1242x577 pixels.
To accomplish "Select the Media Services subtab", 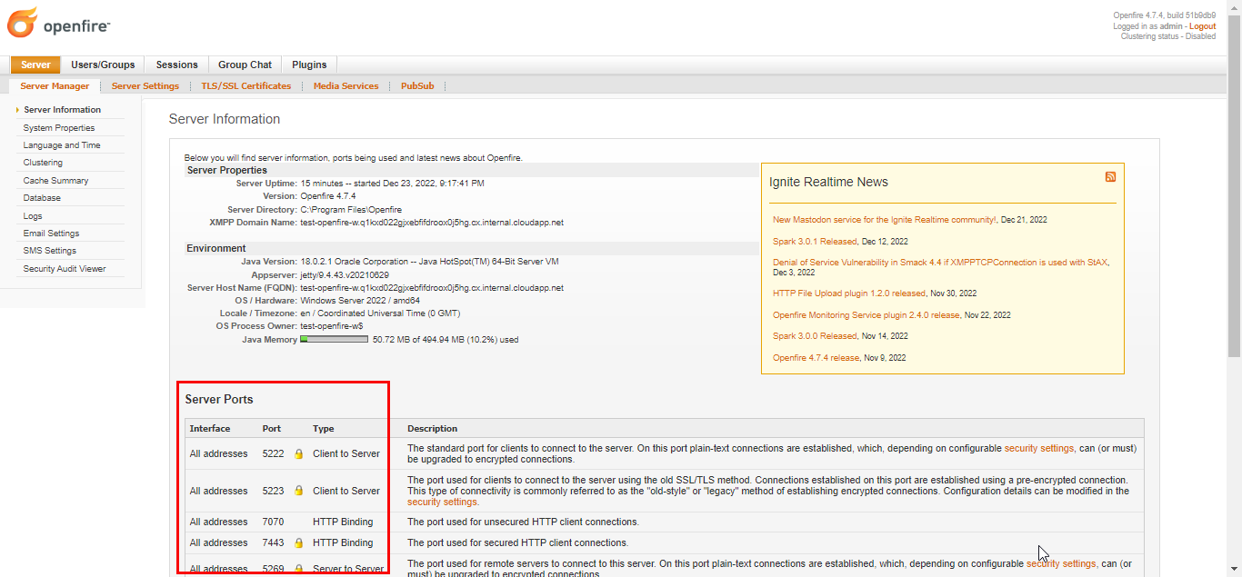I will coord(346,86).
